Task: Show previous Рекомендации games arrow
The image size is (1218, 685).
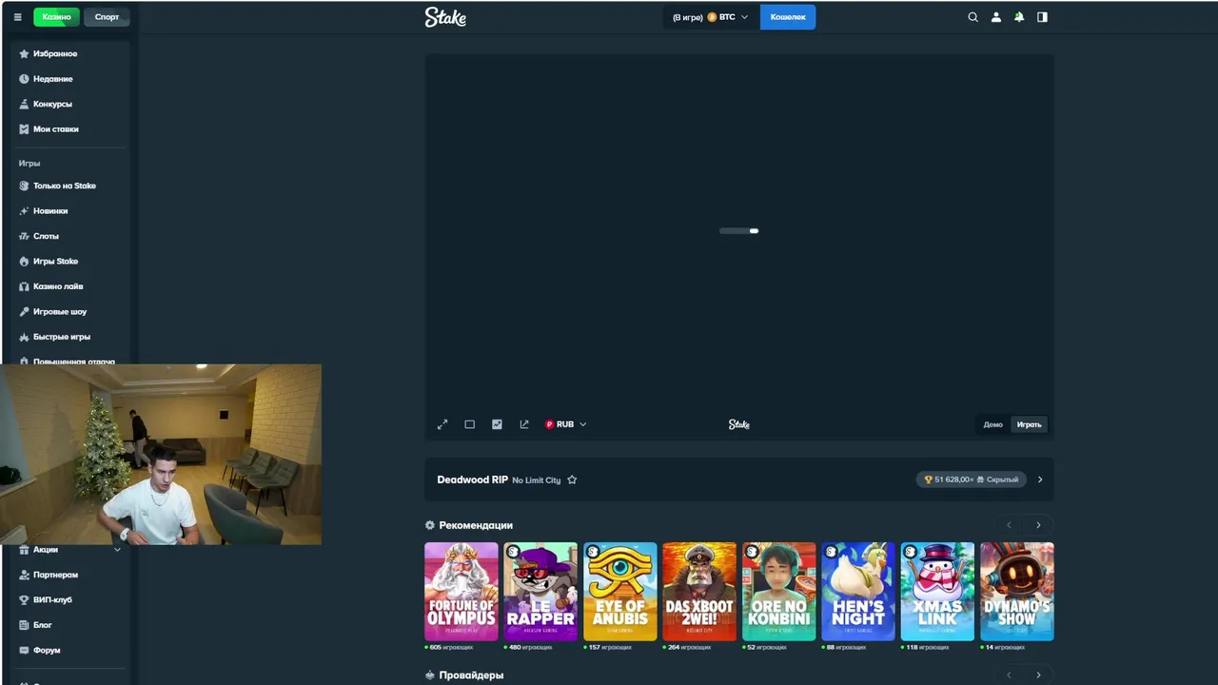Action: pyautogui.click(x=1009, y=525)
